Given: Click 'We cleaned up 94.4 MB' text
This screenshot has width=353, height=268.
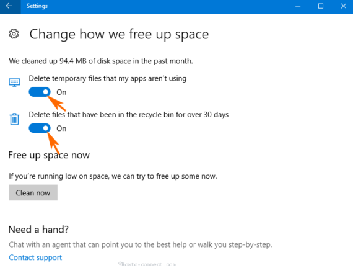Looking at the screenshot, I should point(101,61).
